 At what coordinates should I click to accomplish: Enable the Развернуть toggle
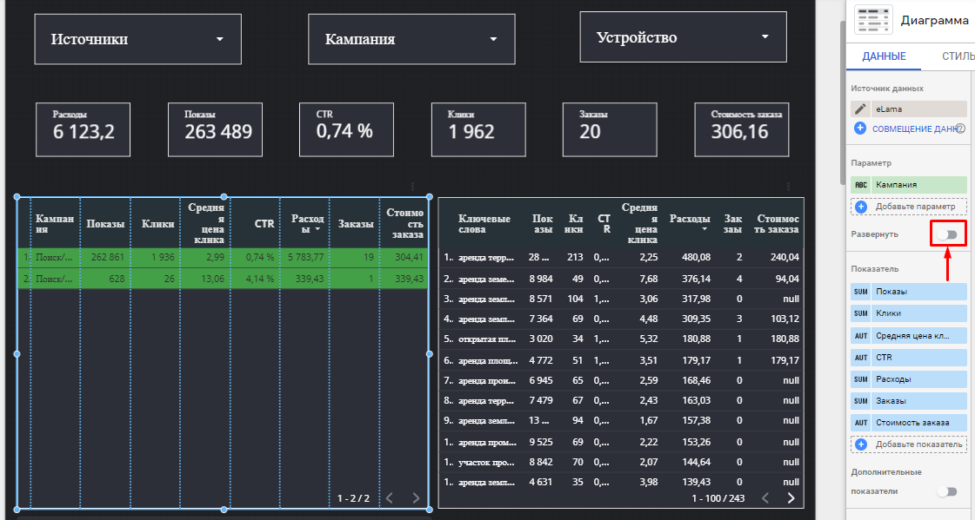946,234
